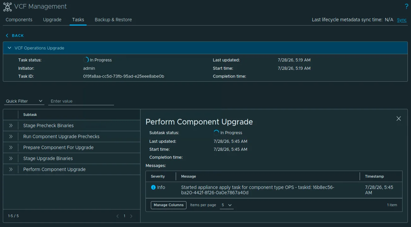Click the Back link
Viewport: 411px width, 227px height.
15,35
